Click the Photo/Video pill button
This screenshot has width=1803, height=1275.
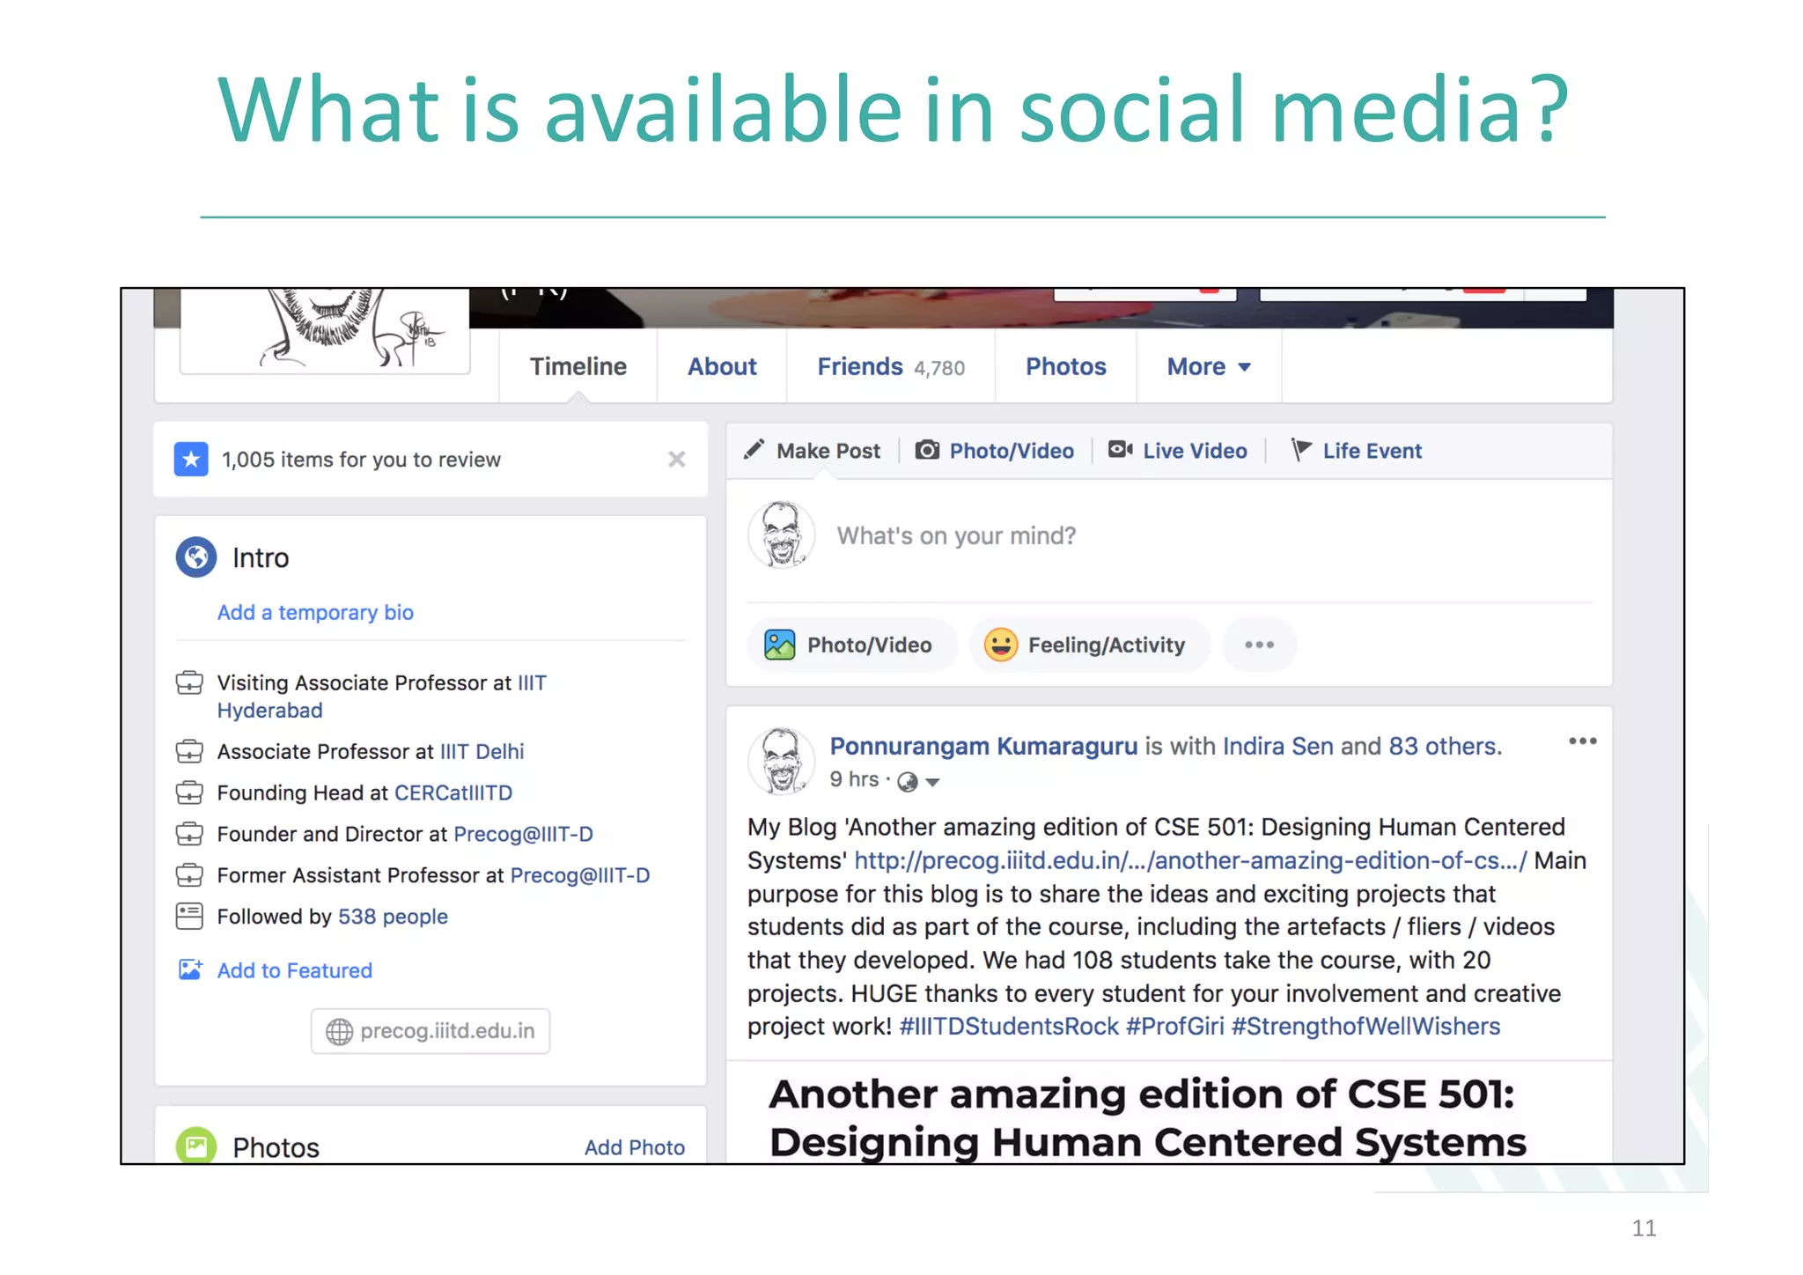tap(851, 645)
